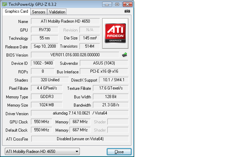Click the GPU-Z title bar app icon
The height and width of the screenshot is (157, 235).
5,4
